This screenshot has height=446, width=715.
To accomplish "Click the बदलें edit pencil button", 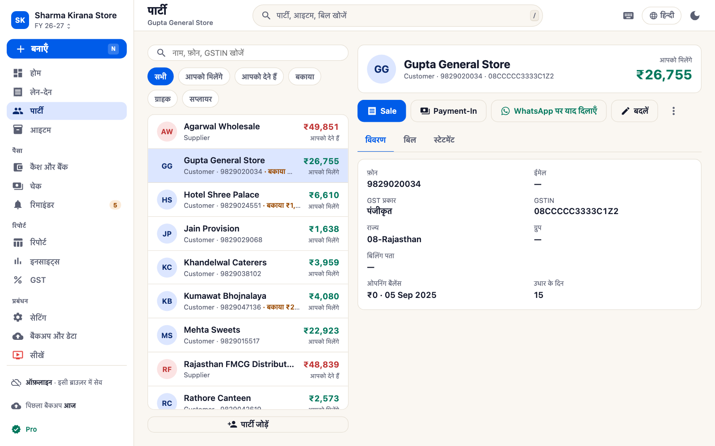I will (635, 111).
